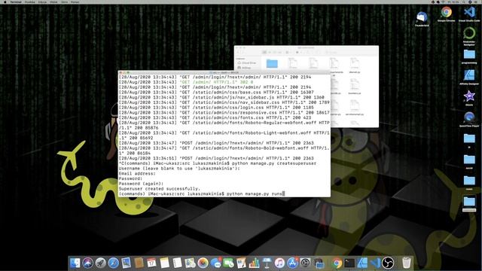This screenshot has width=482, height=271.
Task: Launch Siri from the Dock
Action: pos(87,263)
